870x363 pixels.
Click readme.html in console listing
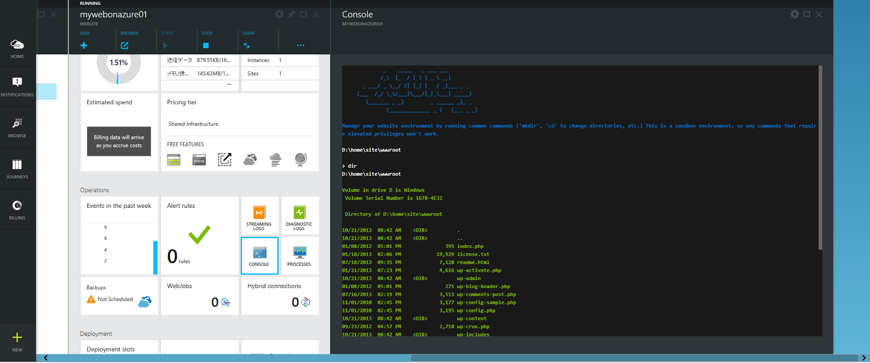pyautogui.click(x=473, y=263)
